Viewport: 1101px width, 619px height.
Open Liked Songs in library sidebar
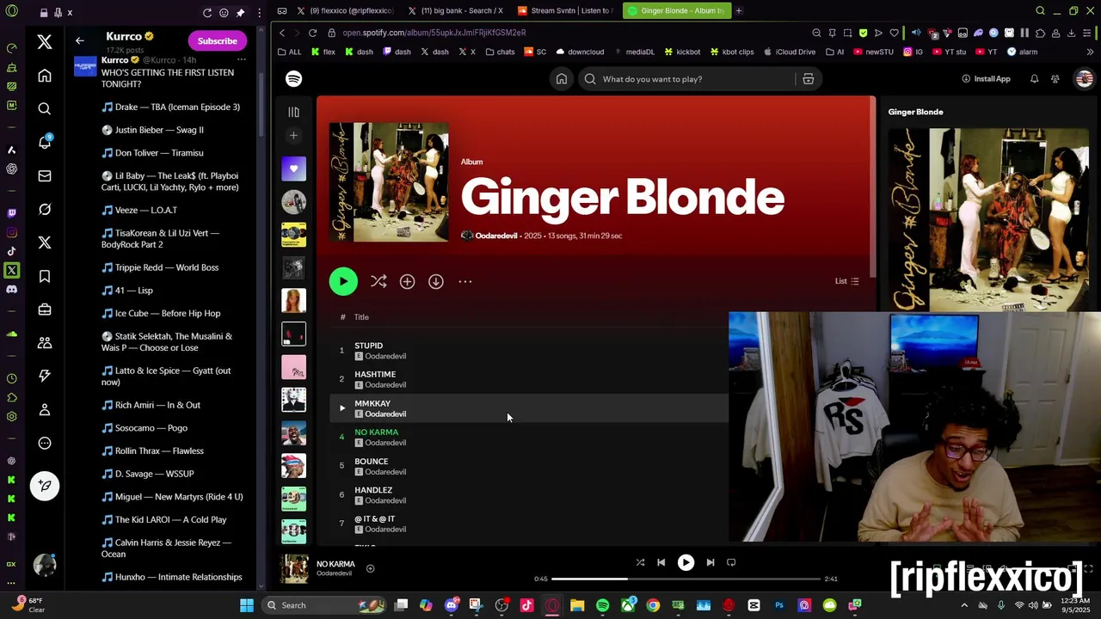[x=293, y=169]
